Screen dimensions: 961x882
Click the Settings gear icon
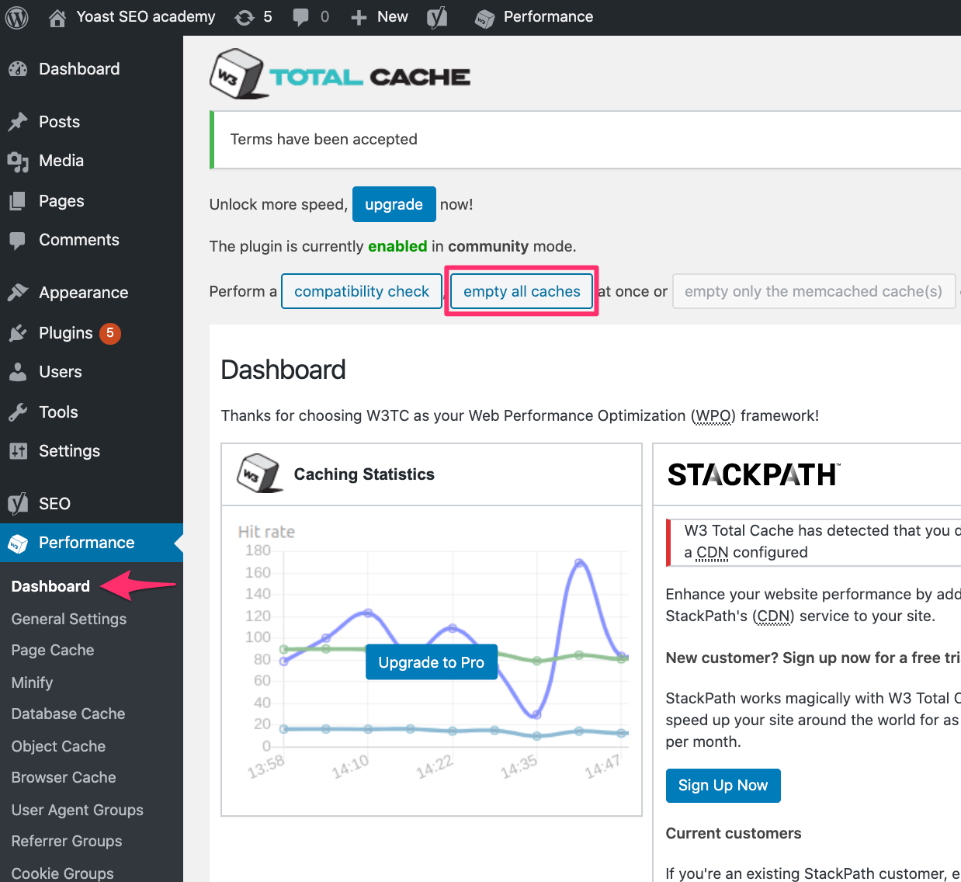coord(19,451)
